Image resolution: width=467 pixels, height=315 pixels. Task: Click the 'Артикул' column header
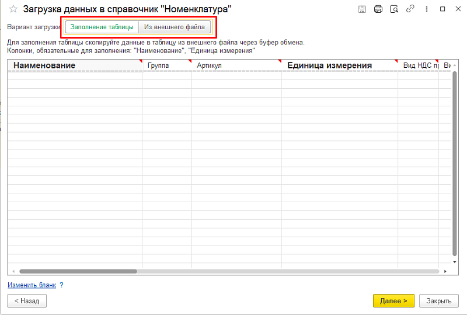coord(210,65)
